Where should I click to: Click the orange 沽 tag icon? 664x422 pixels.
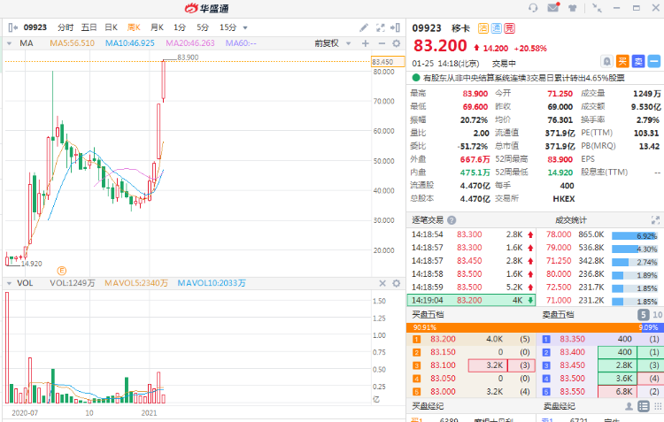(x=483, y=28)
